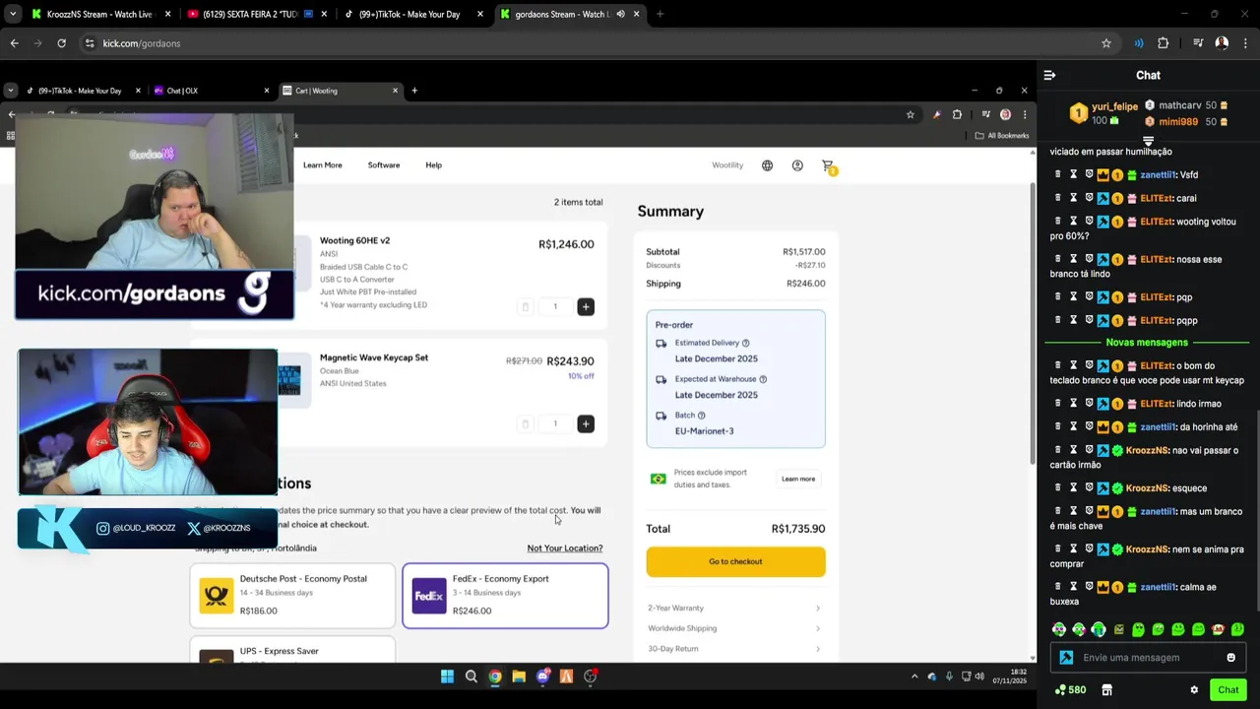Open the channel points shop icon

point(1106,690)
